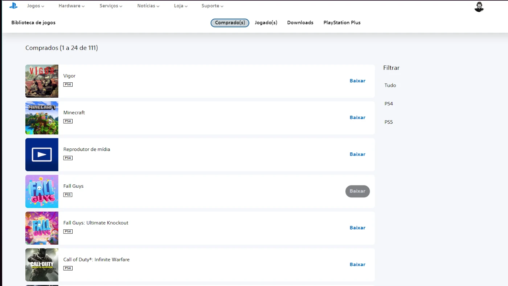The height and width of the screenshot is (286, 508).
Task: Filter the library by PS4
Action: pos(389,103)
